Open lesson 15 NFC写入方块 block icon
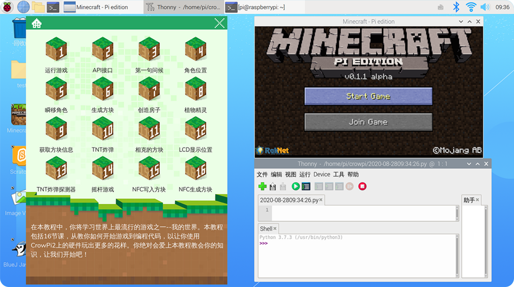Image resolution: width=514 pixels, height=287 pixels. coord(149,168)
